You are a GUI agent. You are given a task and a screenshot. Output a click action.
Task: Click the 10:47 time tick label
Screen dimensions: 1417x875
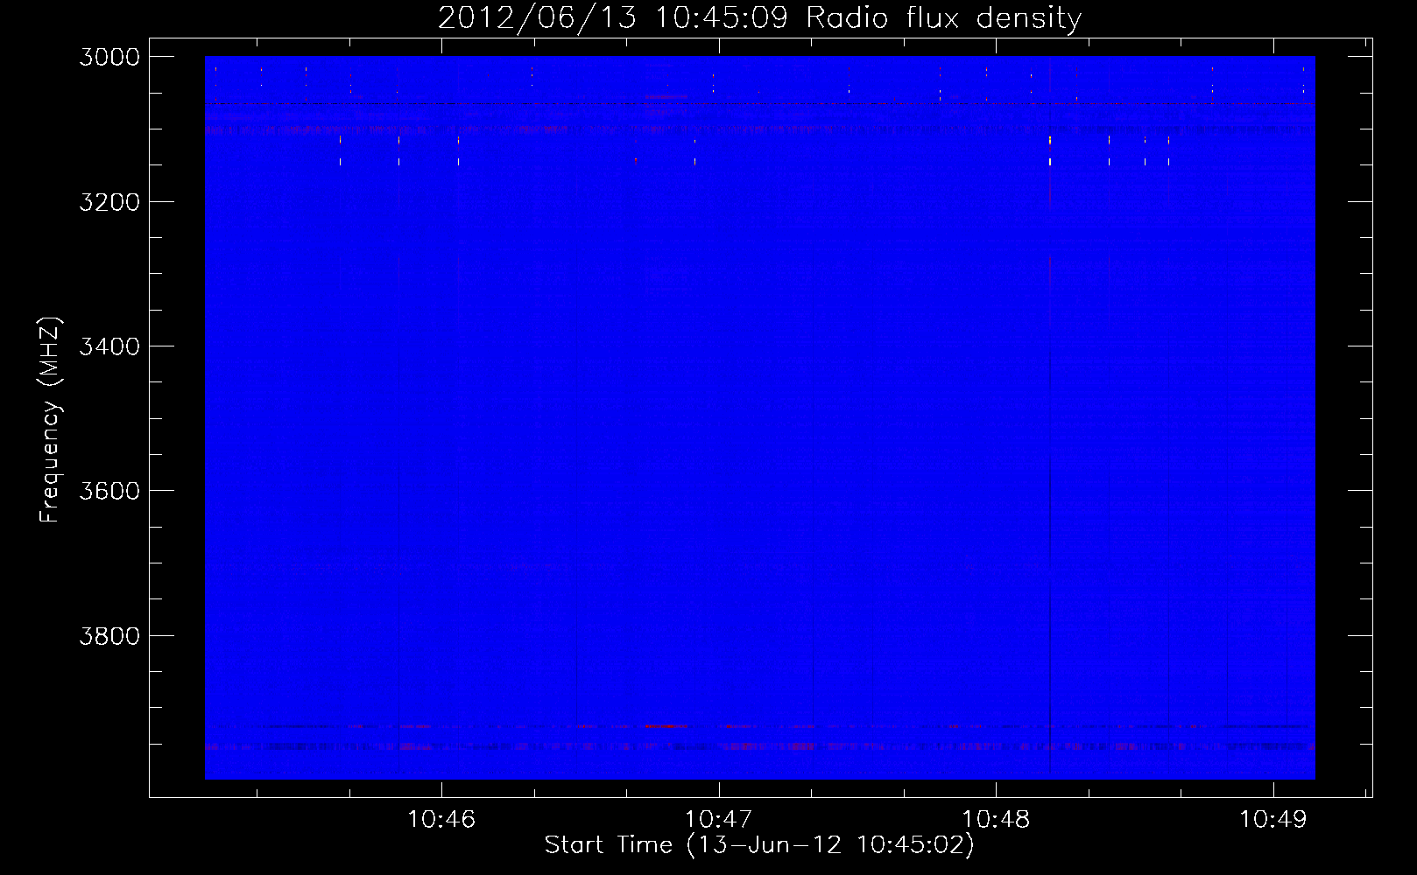click(718, 820)
